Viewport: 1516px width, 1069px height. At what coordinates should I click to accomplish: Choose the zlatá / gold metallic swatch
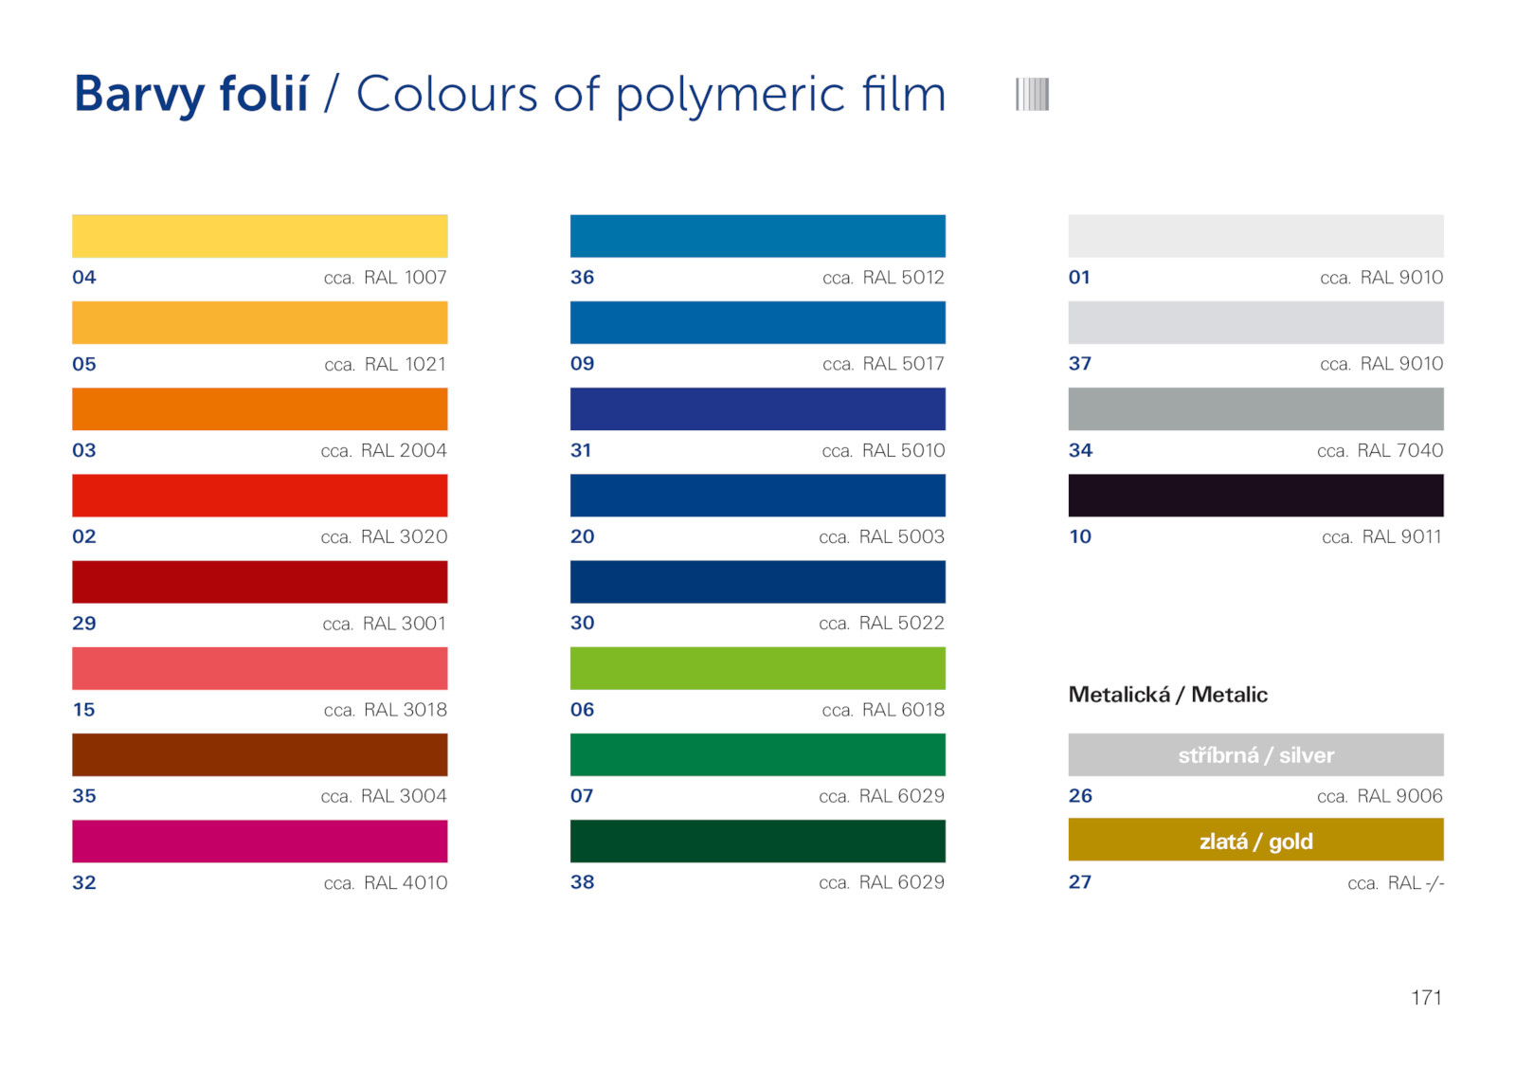[1255, 841]
